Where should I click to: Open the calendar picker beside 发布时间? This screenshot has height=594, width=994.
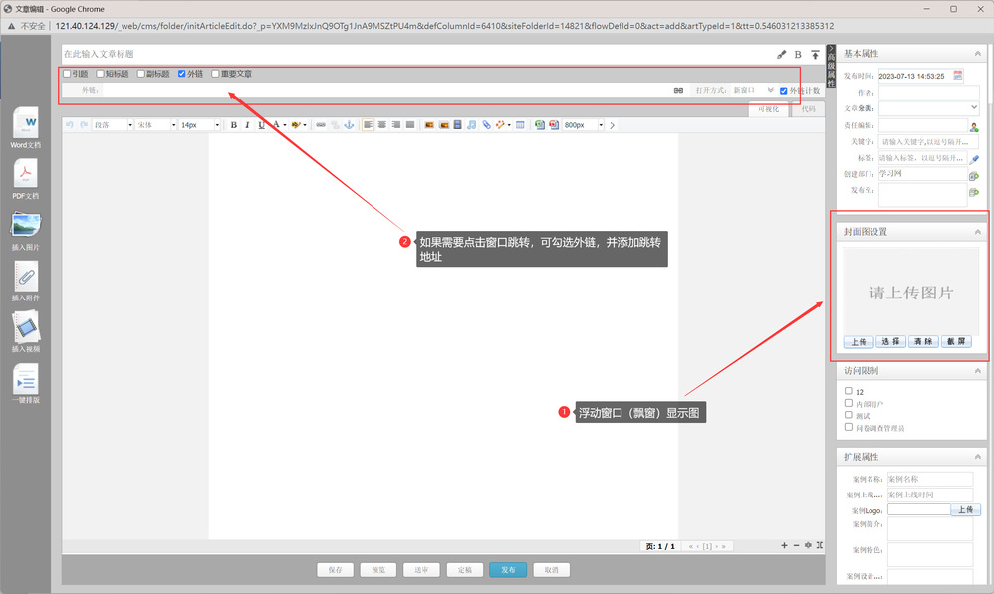pyautogui.click(x=958, y=75)
